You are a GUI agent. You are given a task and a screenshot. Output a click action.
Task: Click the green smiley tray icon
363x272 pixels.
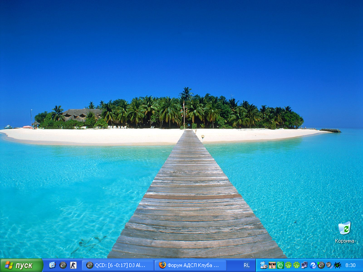point(280,265)
